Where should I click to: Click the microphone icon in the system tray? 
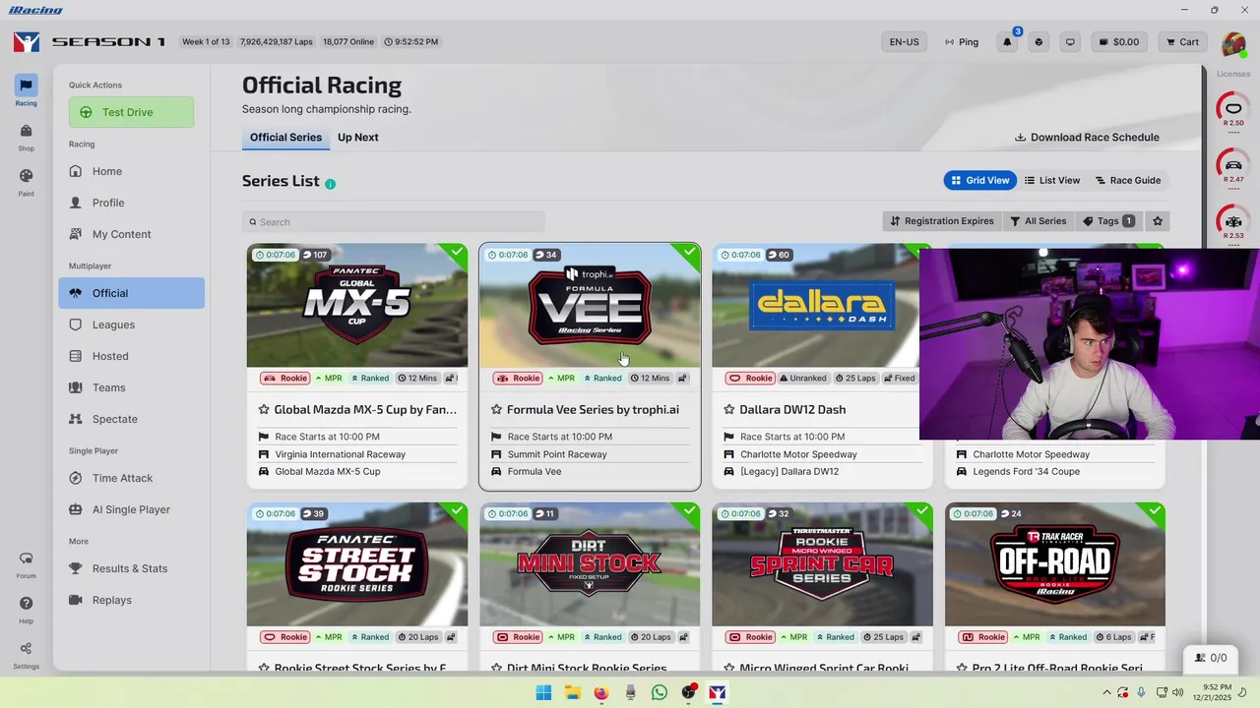pyautogui.click(x=1142, y=692)
